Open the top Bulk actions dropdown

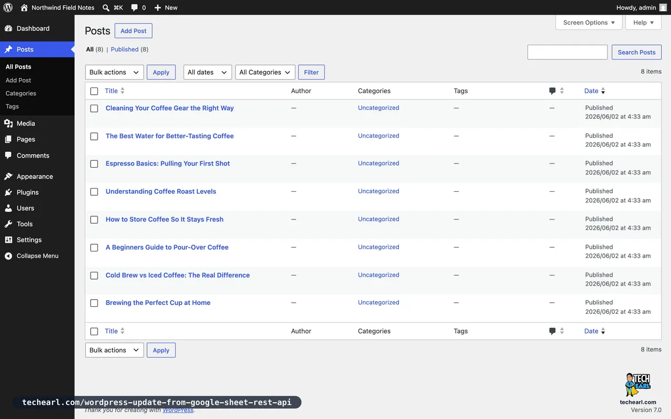point(114,72)
